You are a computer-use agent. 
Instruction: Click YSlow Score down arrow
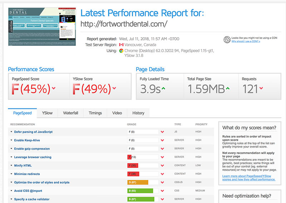point(114,88)
